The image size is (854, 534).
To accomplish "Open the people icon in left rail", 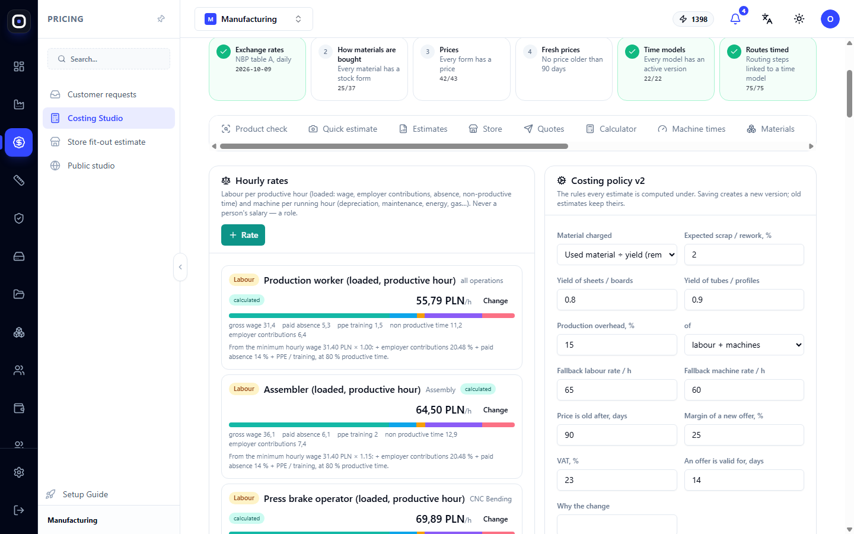I will (19, 370).
